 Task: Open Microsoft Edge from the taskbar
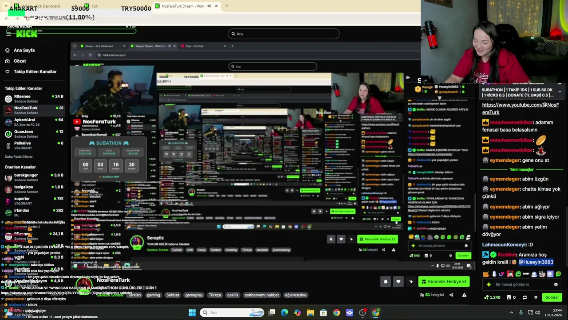284,313
